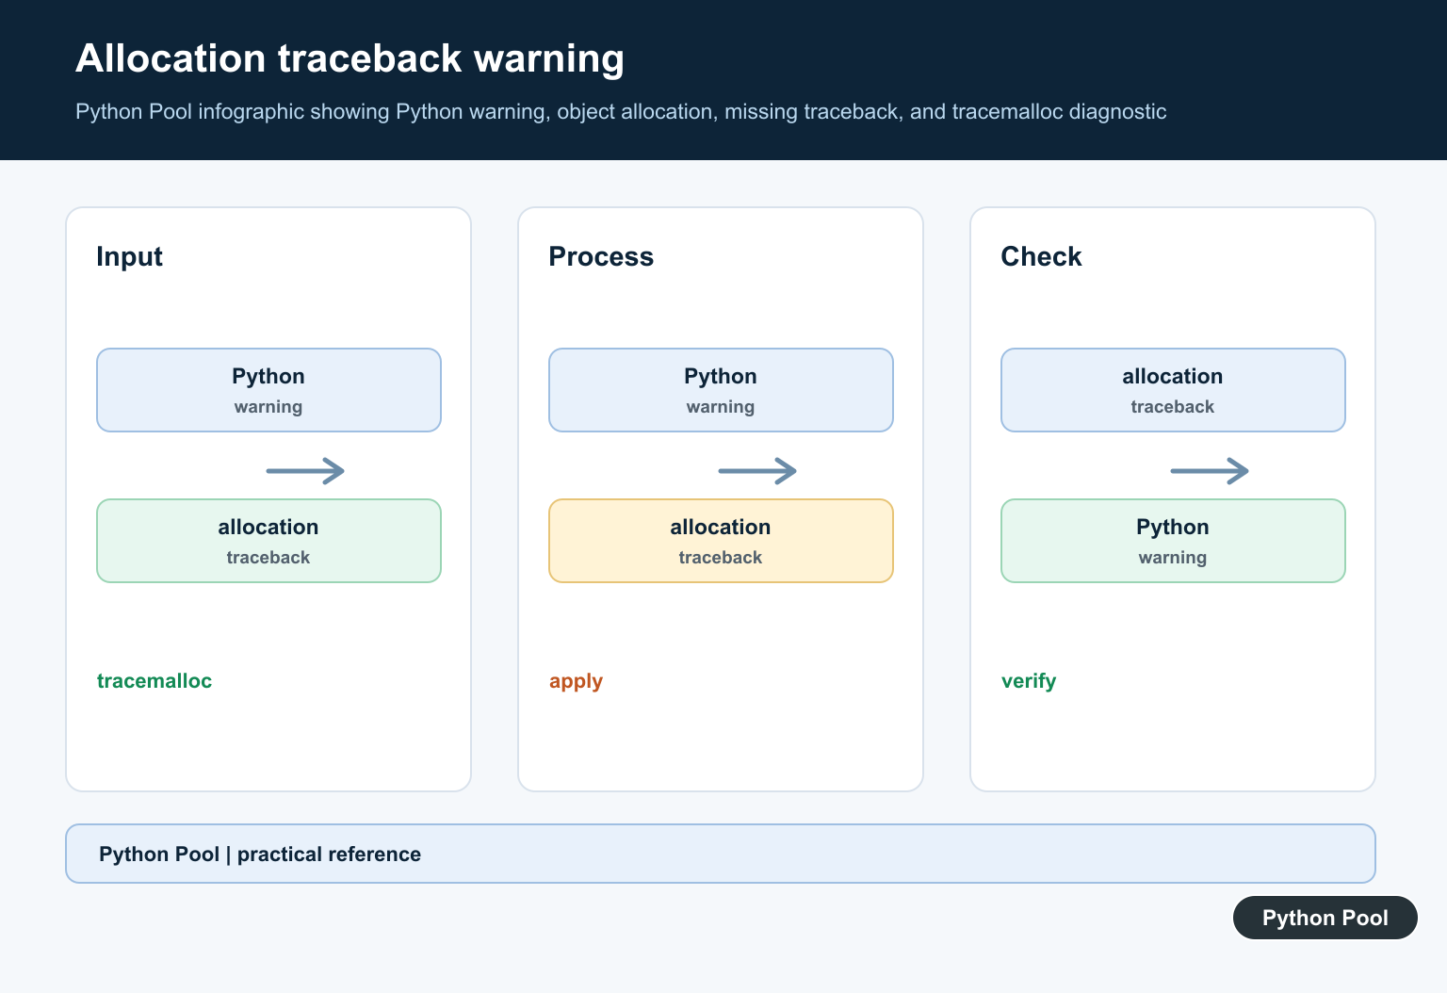
Task: Click the green verify label
Action: 1029,681
